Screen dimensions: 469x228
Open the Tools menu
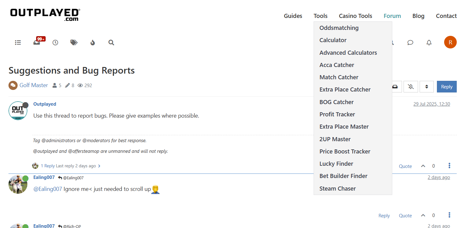[321, 16]
